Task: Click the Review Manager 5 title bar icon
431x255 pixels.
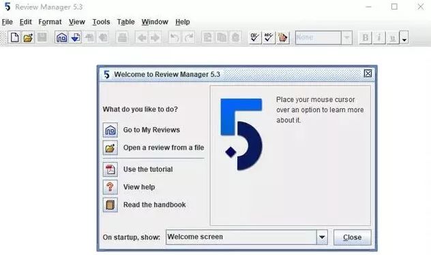Action: click(x=8, y=7)
